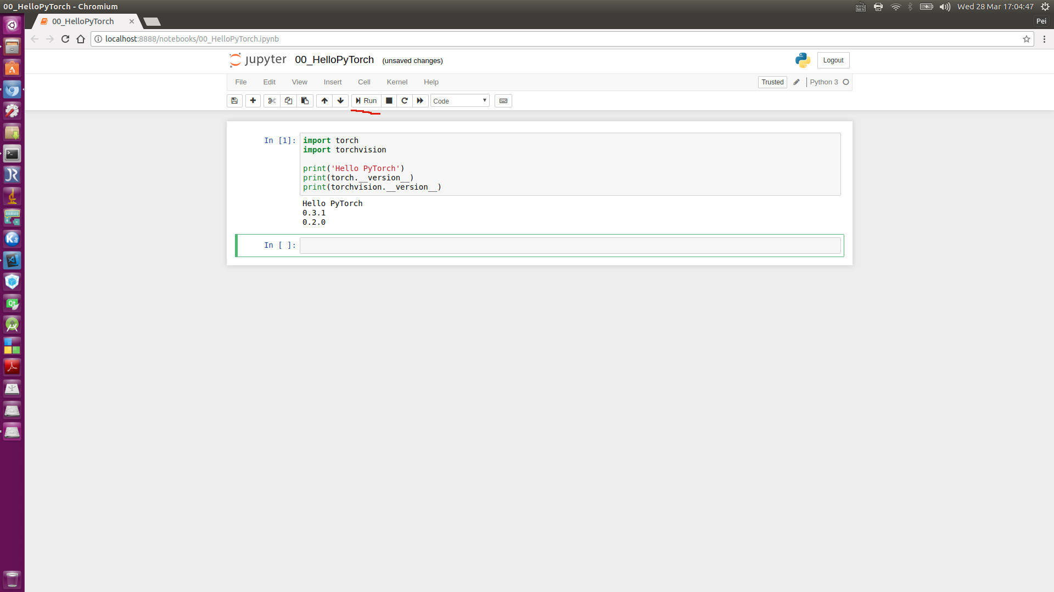Interrupt the kernel with stop icon
The image size is (1054, 592).
pyautogui.click(x=389, y=101)
